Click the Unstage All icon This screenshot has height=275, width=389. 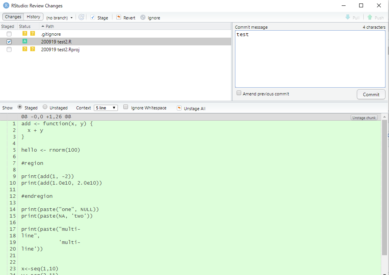coord(179,108)
